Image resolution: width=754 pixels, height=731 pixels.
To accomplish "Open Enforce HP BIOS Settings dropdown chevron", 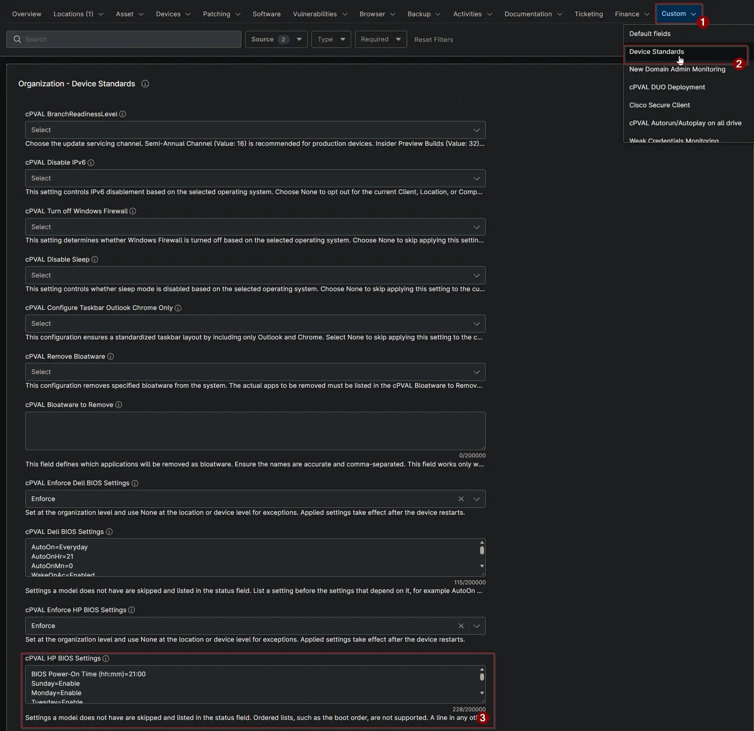I will (x=477, y=626).
